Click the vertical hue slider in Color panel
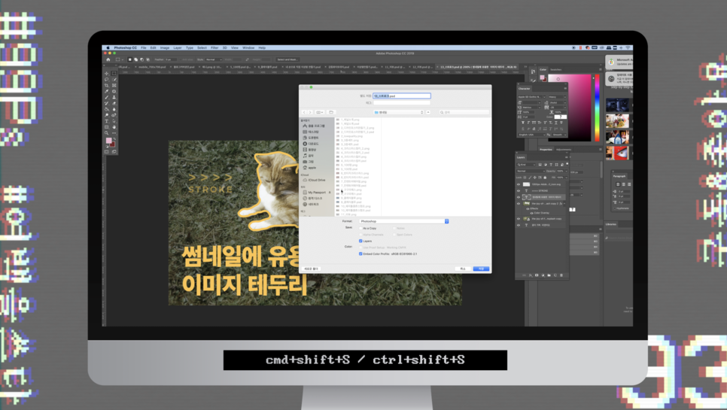Image resolution: width=727 pixels, height=410 pixels. point(598,108)
